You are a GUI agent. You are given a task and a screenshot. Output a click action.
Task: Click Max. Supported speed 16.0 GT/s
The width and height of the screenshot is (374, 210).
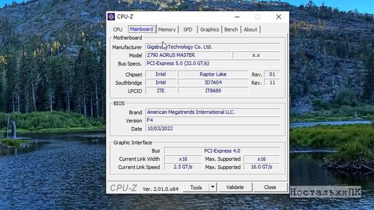coord(261,167)
